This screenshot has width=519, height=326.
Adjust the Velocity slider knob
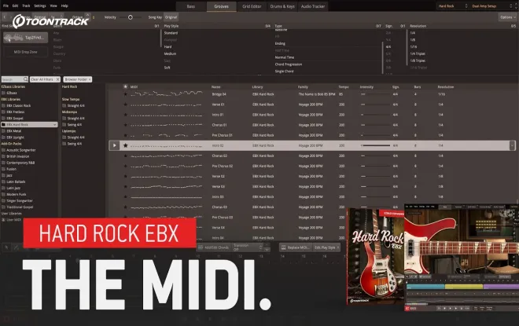pyautogui.click(x=131, y=17)
